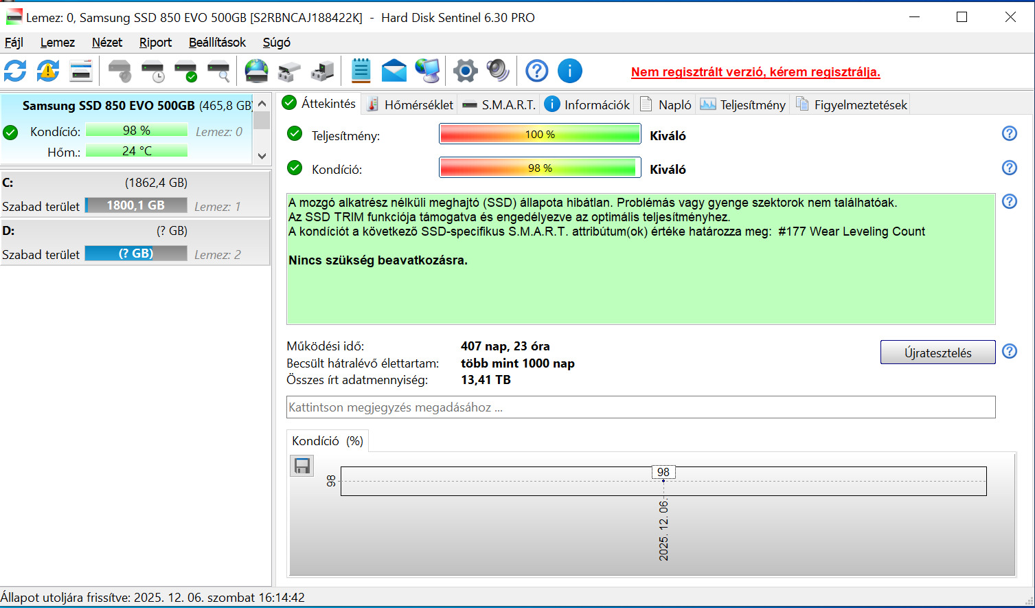Screen dimensions: 1035x608
Task: Click the envelope e-mail toolbar icon
Action: pos(394,71)
